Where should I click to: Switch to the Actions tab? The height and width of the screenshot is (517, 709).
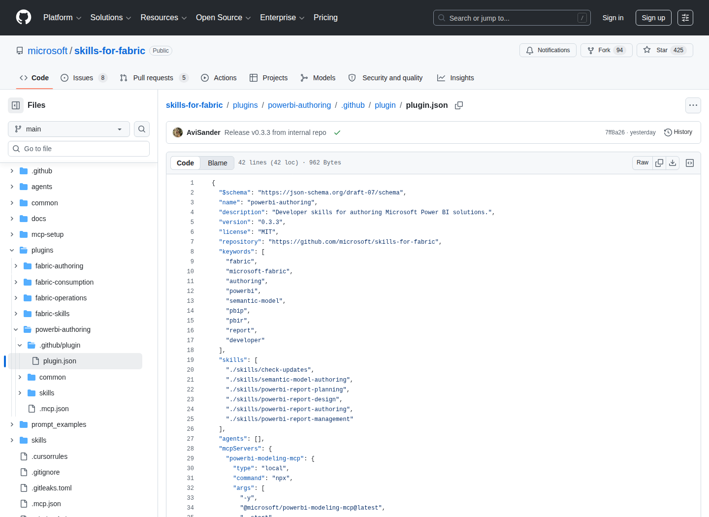tap(219, 78)
